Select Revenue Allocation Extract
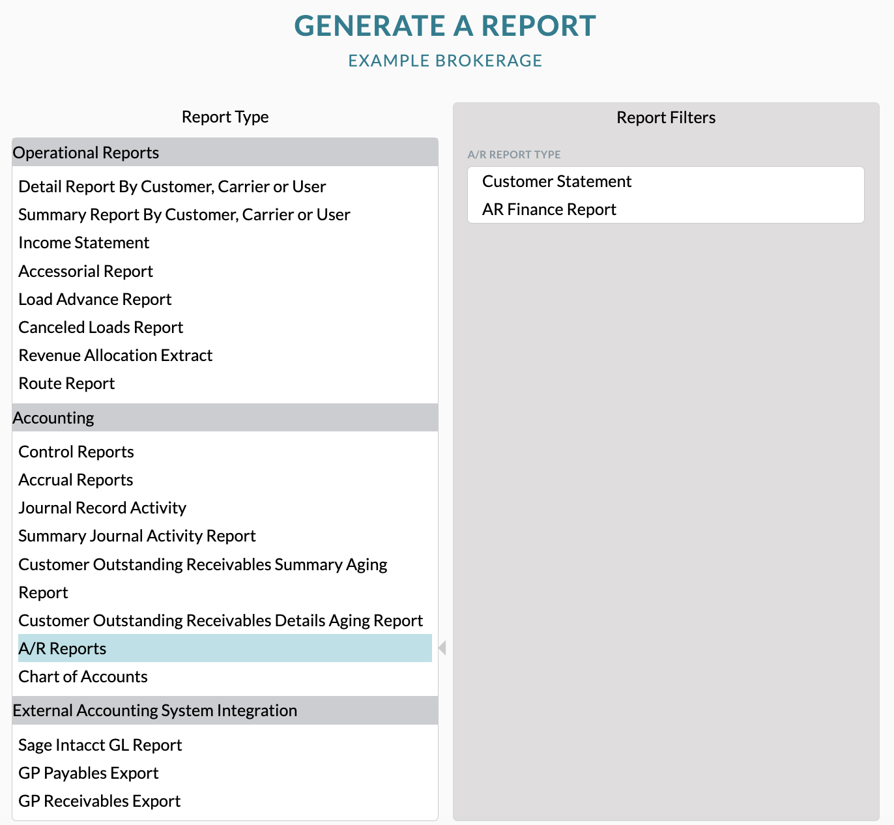 115,355
